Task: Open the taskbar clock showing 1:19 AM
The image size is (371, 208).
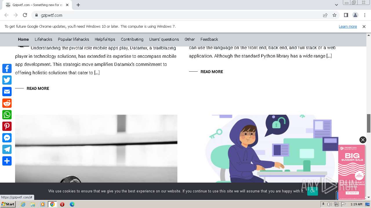Action: coord(356,204)
